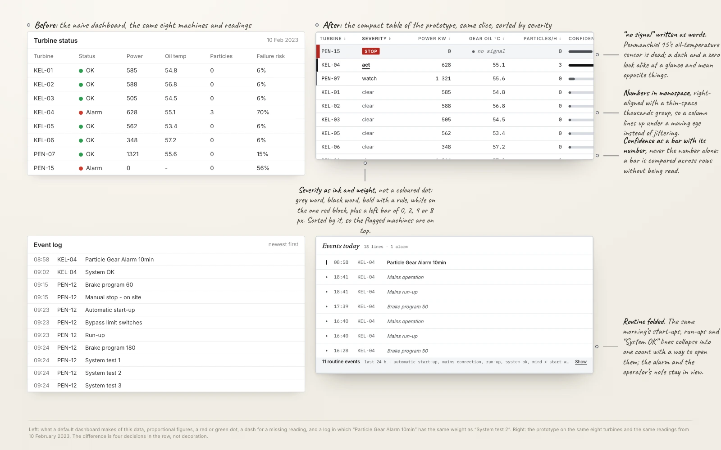Select the KEL-03 row in the prototype table
Screen dimensions: 721x450
click(x=455, y=120)
